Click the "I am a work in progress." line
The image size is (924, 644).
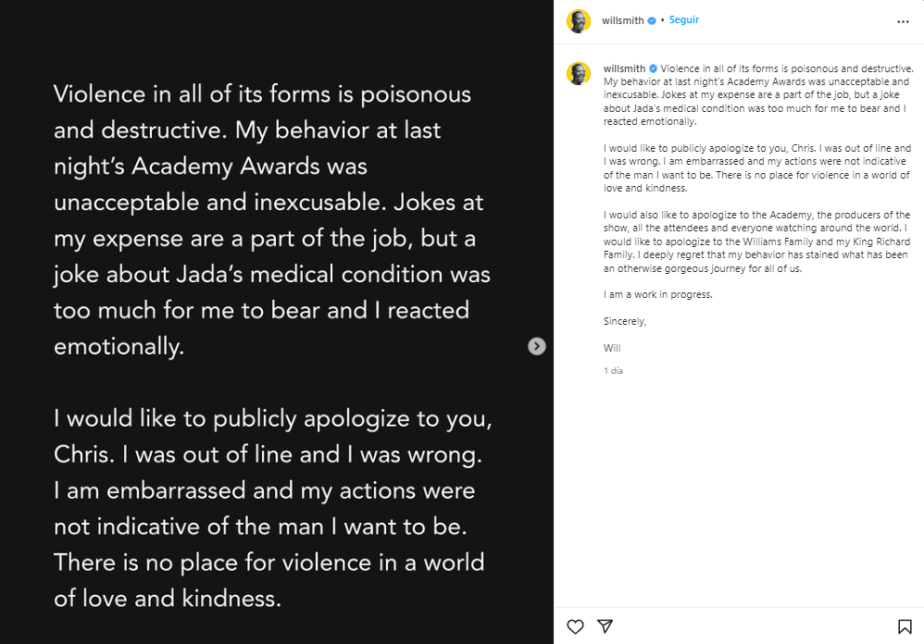(657, 295)
